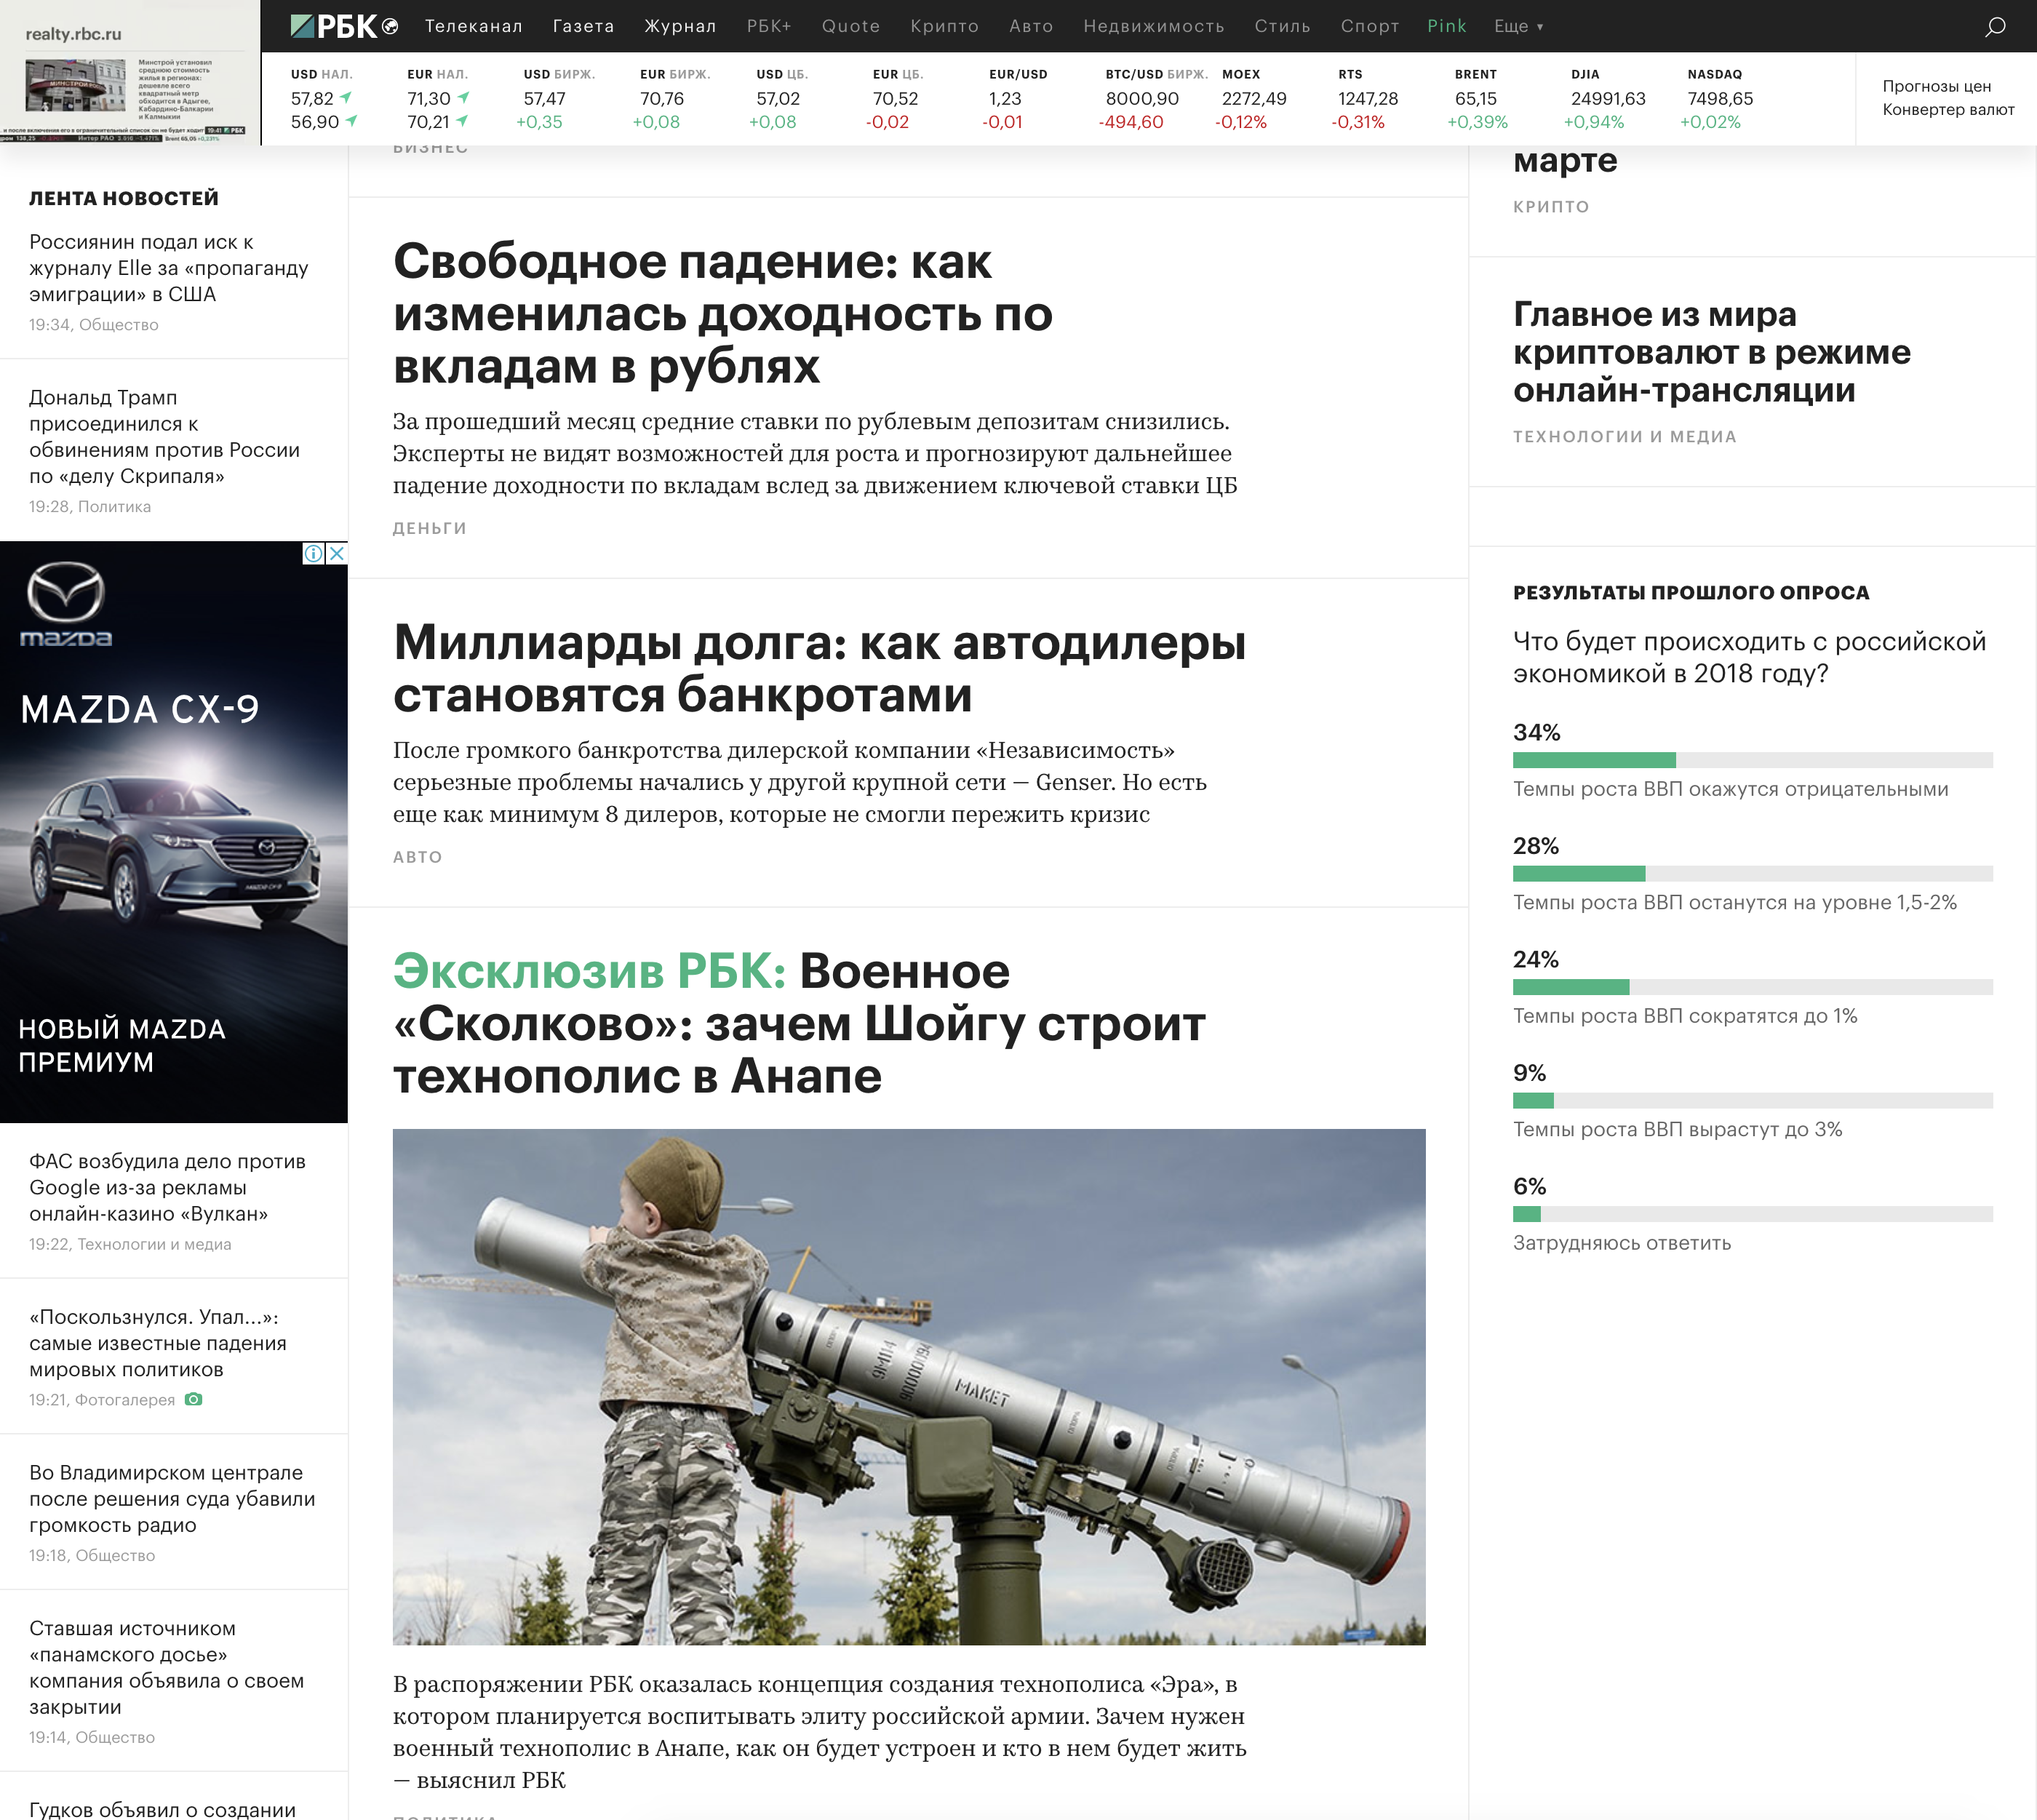Click the RBC logo

click(334, 26)
